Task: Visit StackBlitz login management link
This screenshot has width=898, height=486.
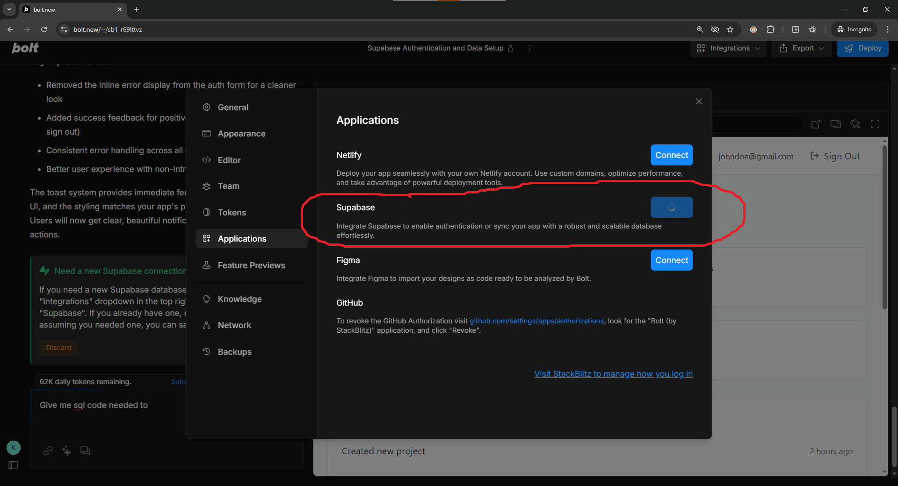Action: coord(613,374)
